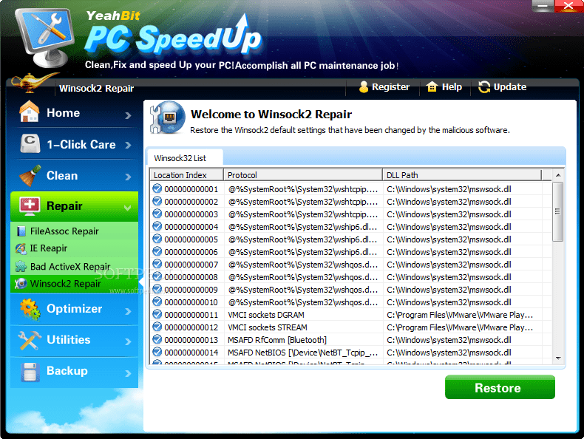Click the list vertical scrollbar thumb
Screen dimensions: 584x439
point(557,211)
